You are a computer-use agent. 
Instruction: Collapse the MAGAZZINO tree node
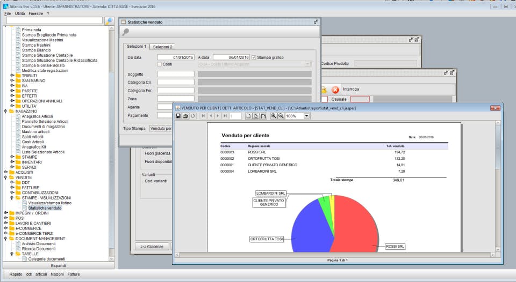[5, 112]
